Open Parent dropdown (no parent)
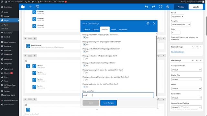Screen dimensions: 207x116 click(178, 16)
